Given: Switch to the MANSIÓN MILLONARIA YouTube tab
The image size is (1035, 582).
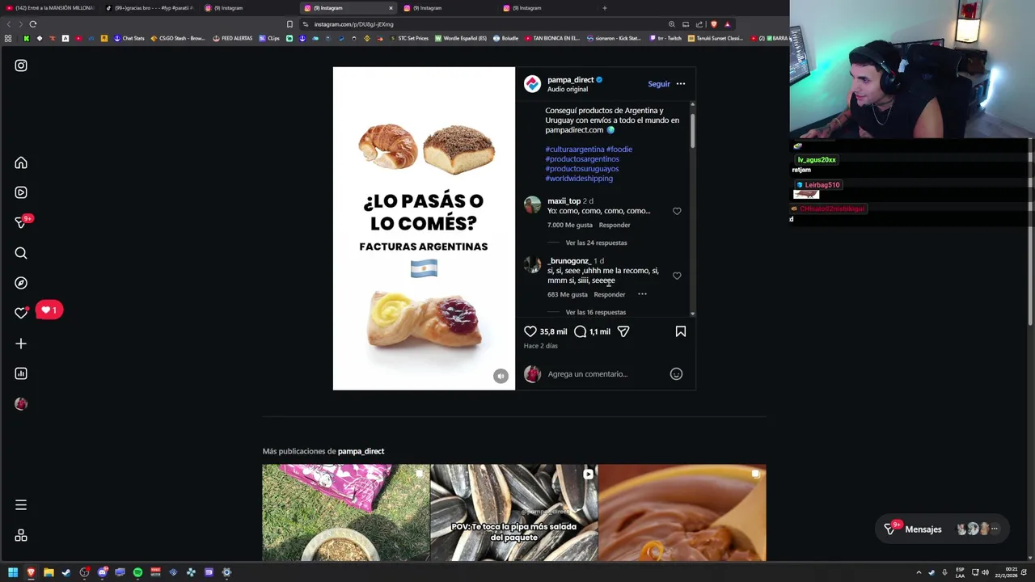Looking at the screenshot, I should click(x=50, y=8).
